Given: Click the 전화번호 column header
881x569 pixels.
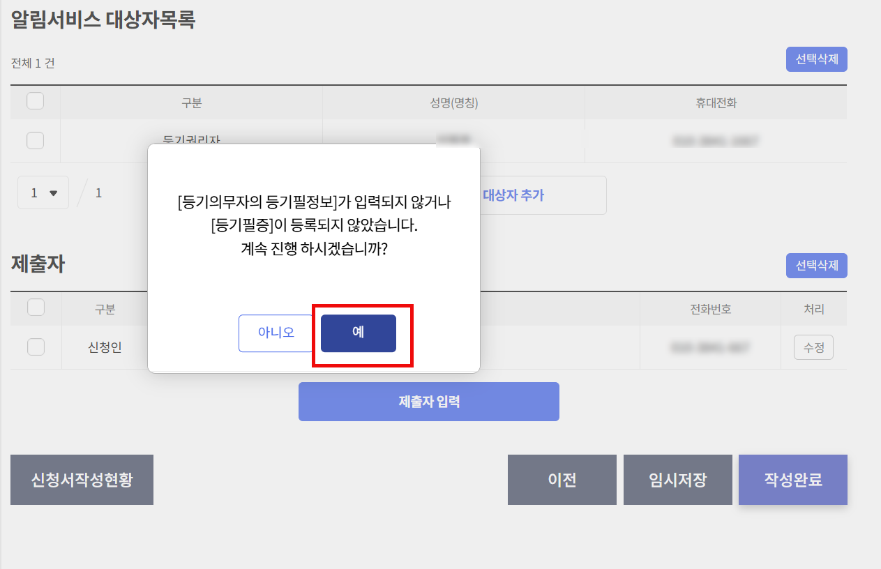Looking at the screenshot, I should pyautogui.click(x=709, y=309).
